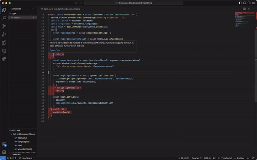257x160 pixels.
Task: Show problems via errors and warnings count
Action: click(12, 158)
